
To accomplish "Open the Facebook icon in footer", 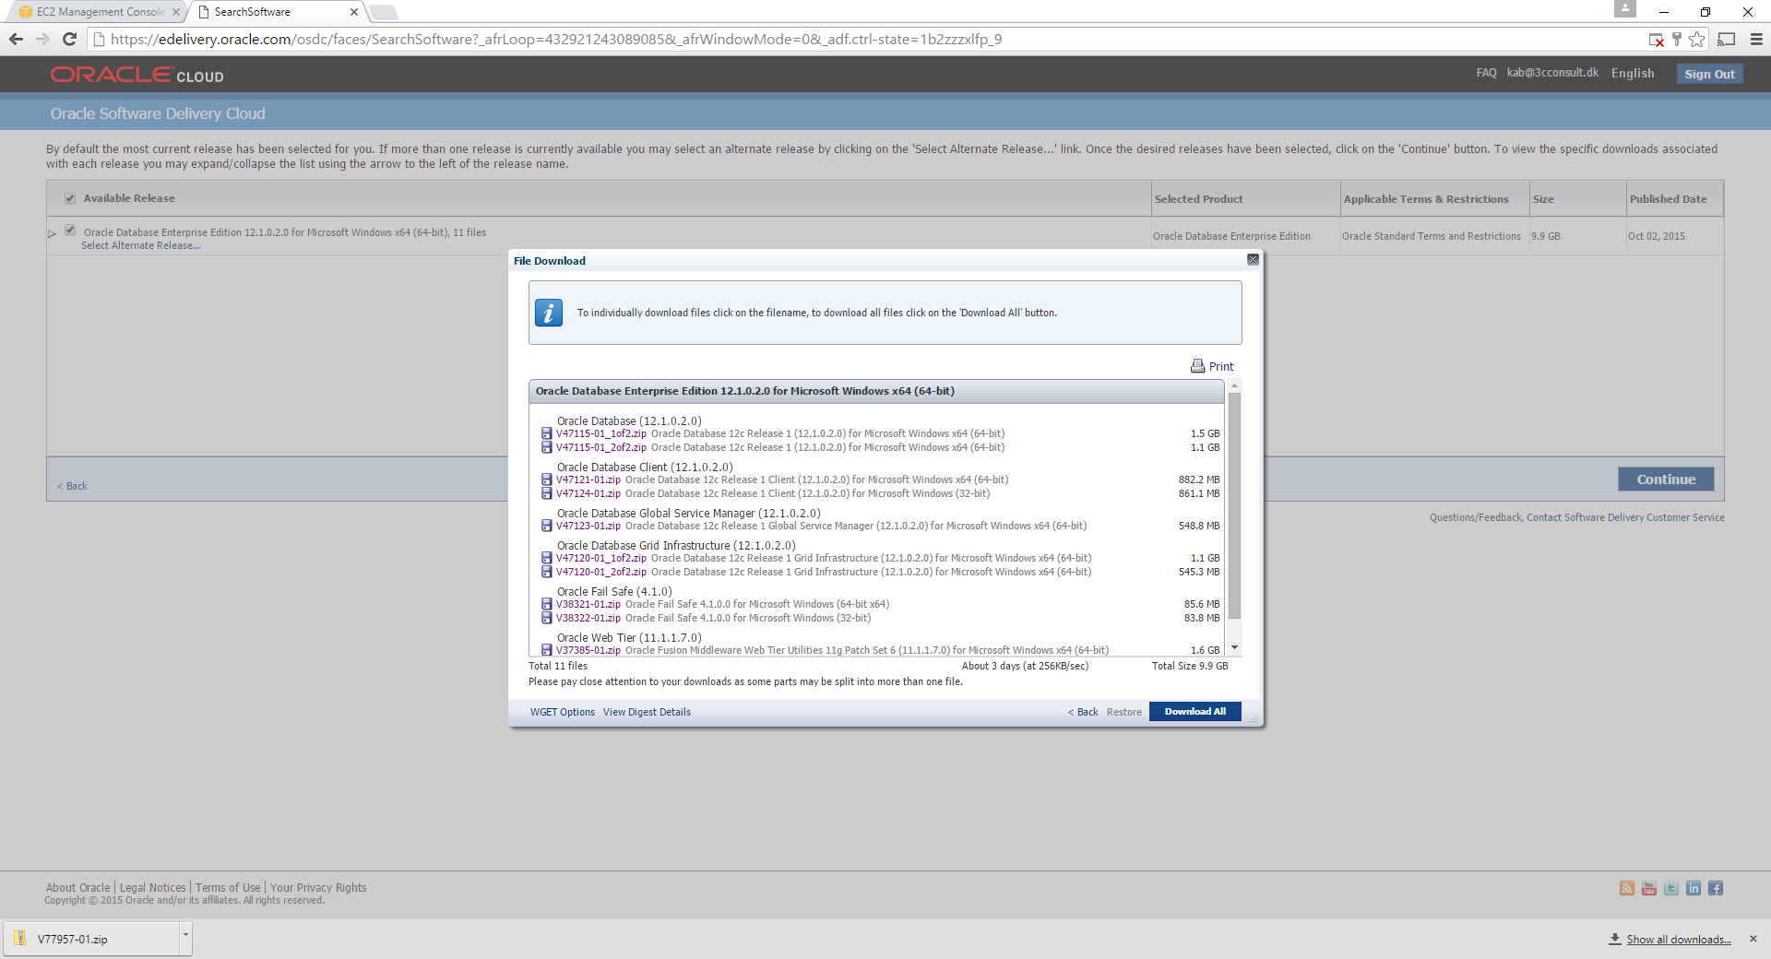I will [1716, 888].
